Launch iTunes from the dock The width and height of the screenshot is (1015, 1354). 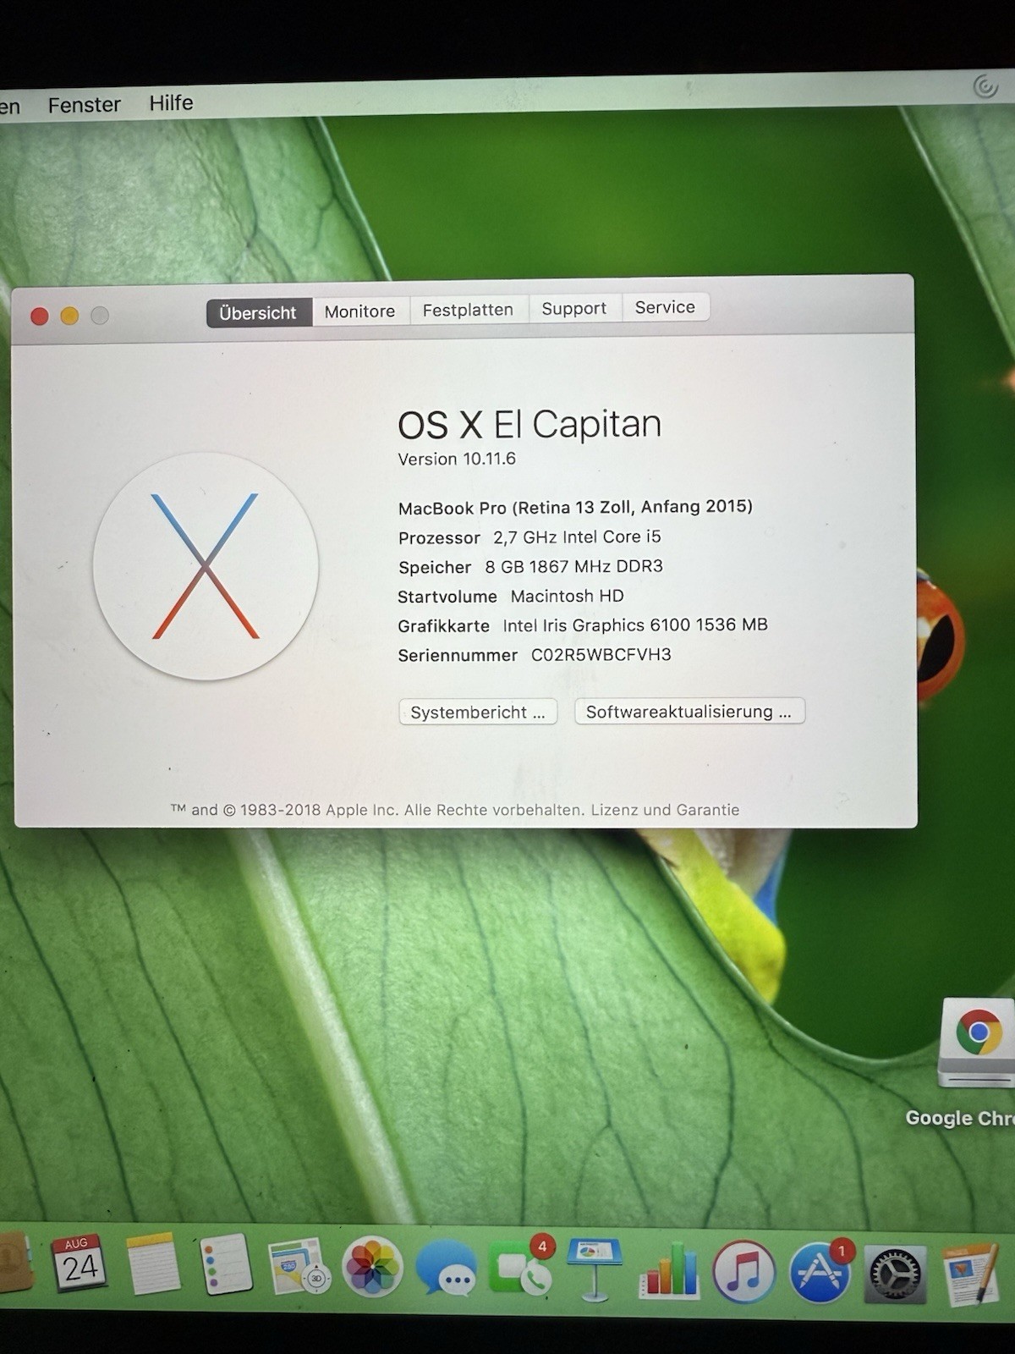click(x=743, y=1271)
